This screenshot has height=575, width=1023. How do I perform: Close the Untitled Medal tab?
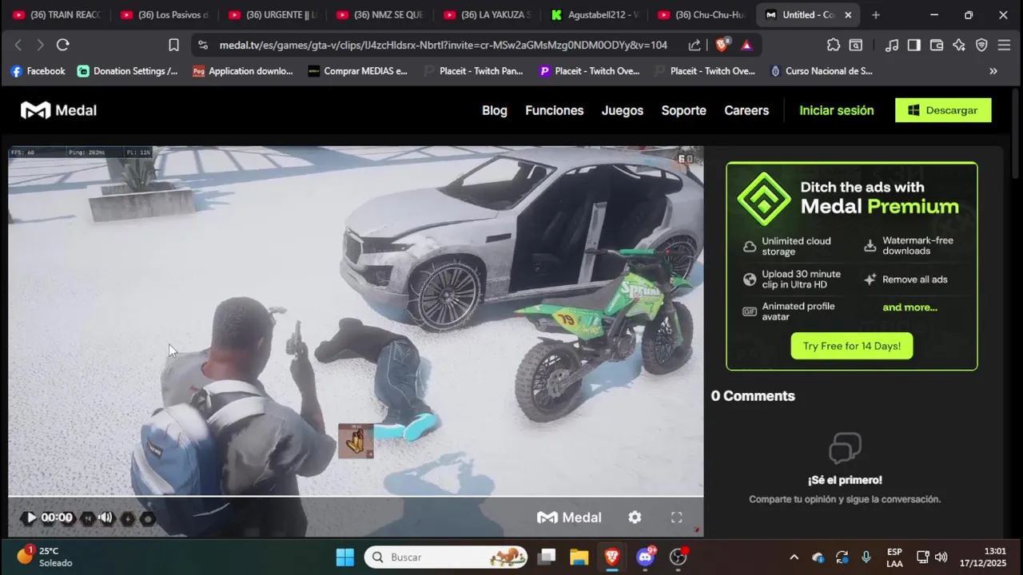click(x=848, y=14)
